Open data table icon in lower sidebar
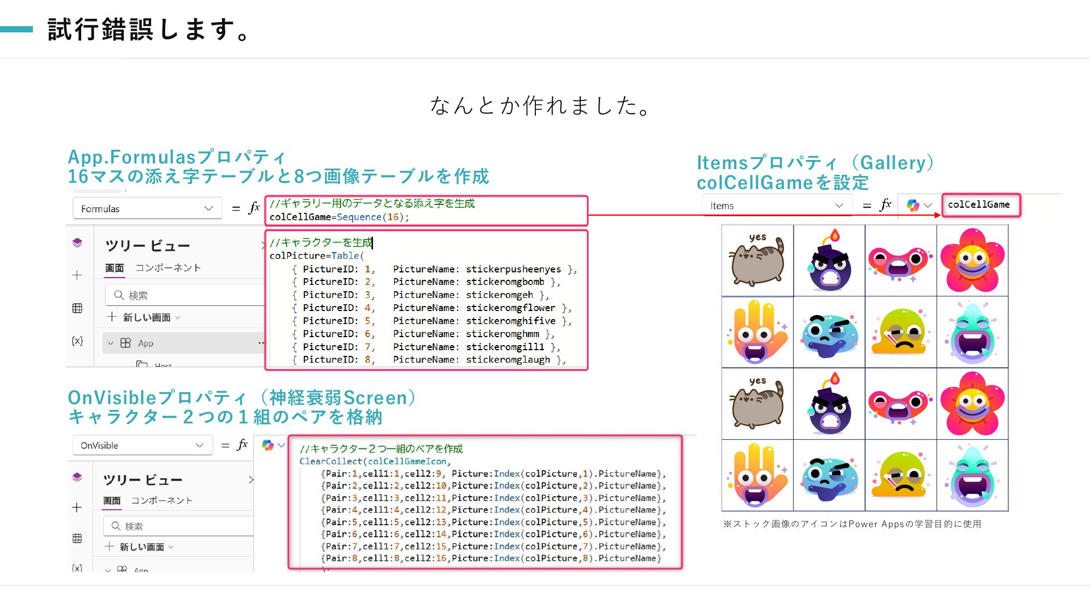 (x=77, y=538)
